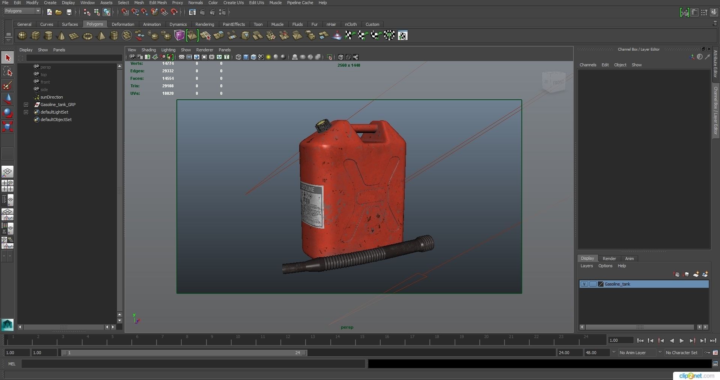The height and width of the screenshot is (380, 720).
Task: Open the Edit Mesh menu
Action: coord(158,3)
